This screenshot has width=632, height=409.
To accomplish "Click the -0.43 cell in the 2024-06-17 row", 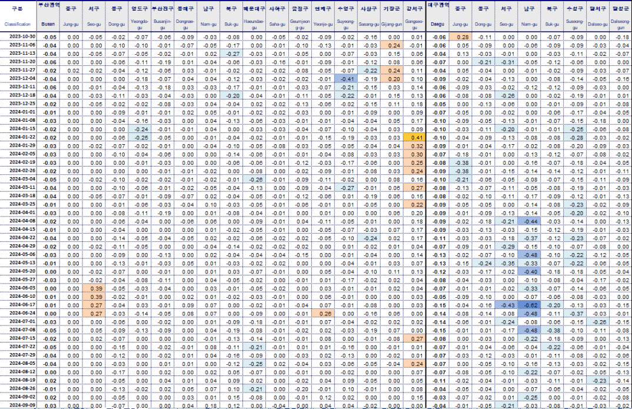I will click(x=506, y=305).
